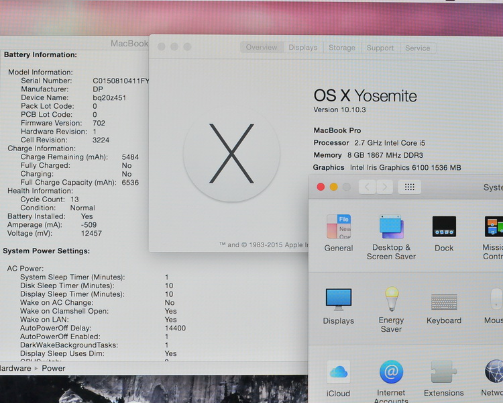Click the Battery Information heading
The image size is (503, 403).
40,54
